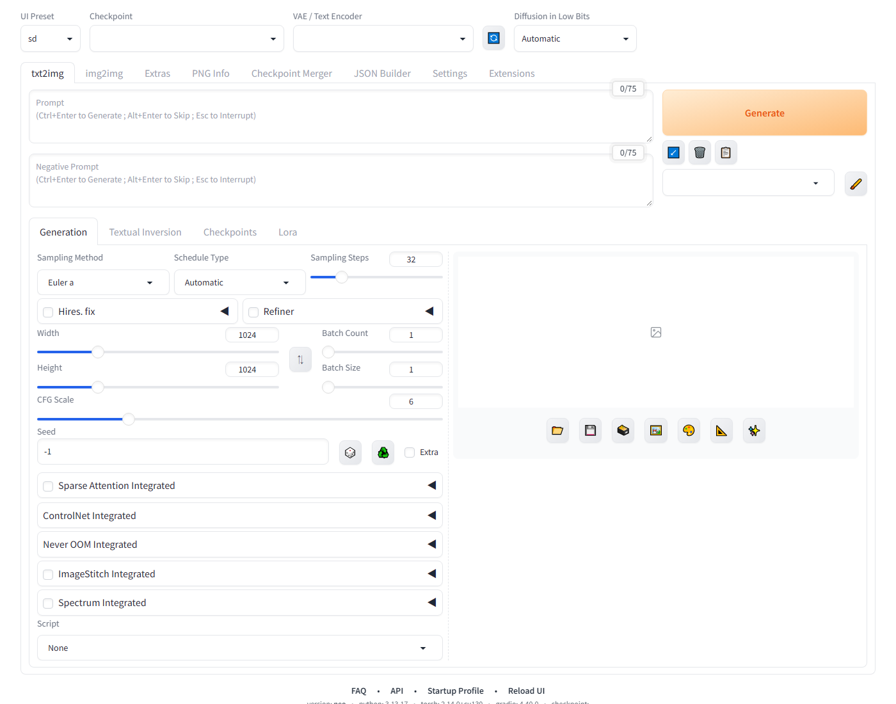Enable ImageStitch Integrated checkbox
This screenshot has height=704, width=896.
click(48, 575)
